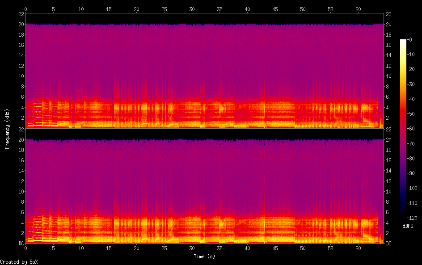
Task: Click the "DC" label left of the lower spectrogram
Action: (21, 243)
